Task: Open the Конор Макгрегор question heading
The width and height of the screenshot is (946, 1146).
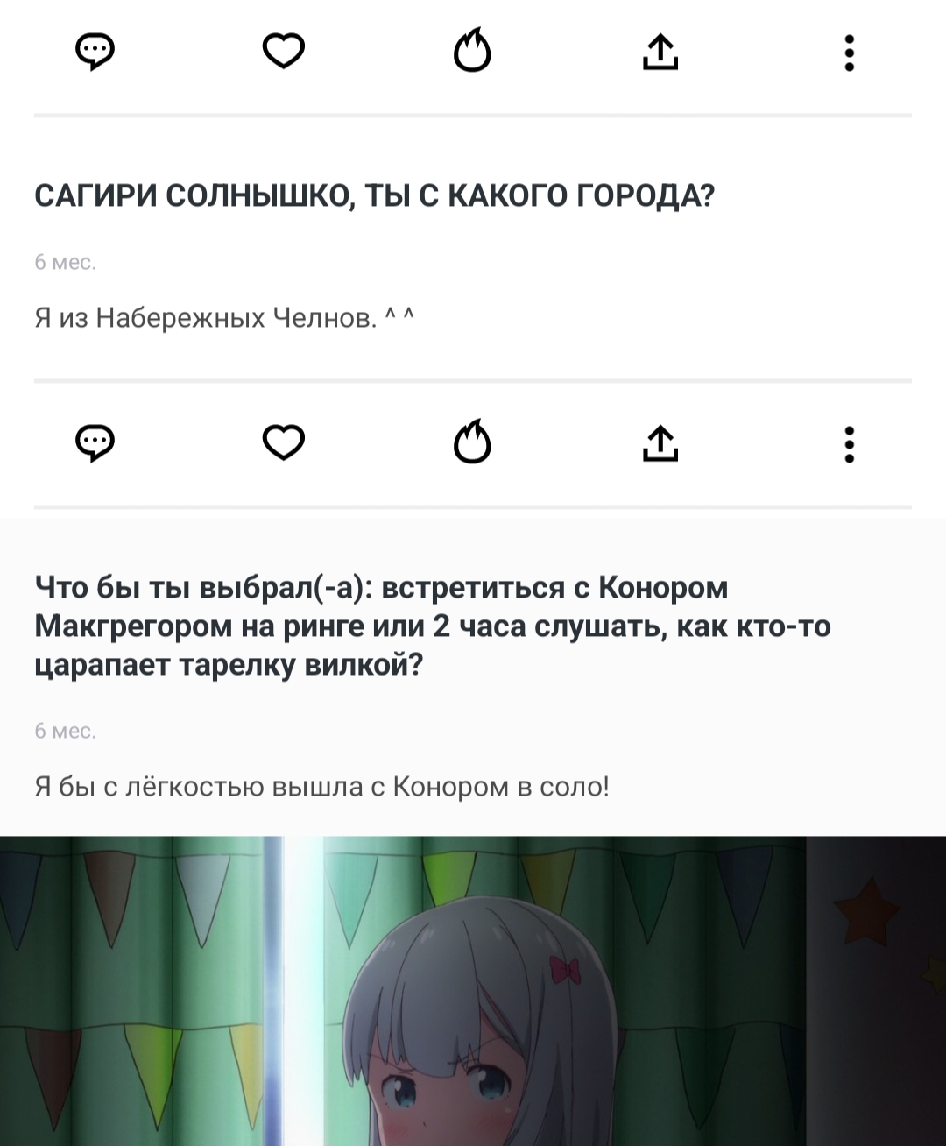Action: coord(433,626)
